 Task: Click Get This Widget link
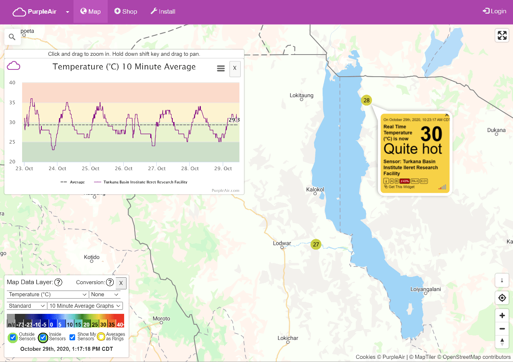(x=401, y=187)
